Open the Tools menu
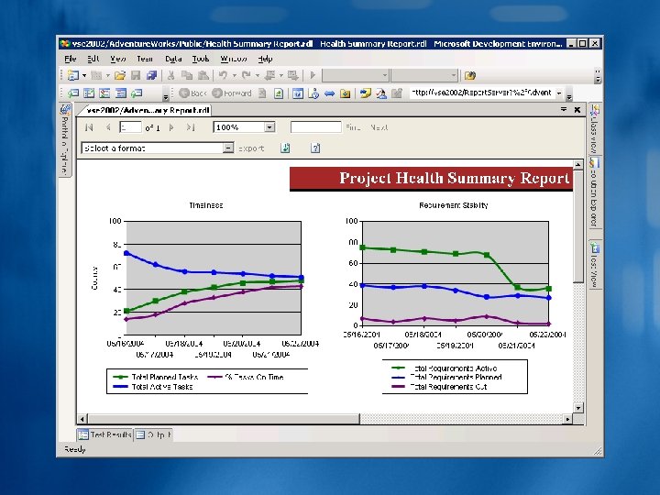 point(201,59)
